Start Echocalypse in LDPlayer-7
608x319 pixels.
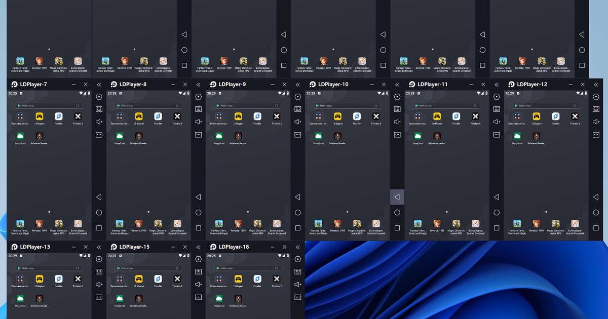point(78,223)
